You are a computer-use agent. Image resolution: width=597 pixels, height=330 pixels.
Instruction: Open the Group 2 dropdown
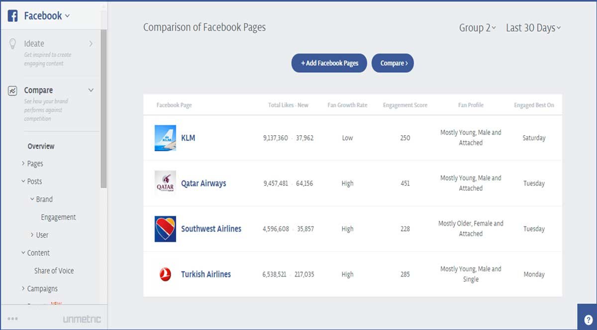click(478, 28)
